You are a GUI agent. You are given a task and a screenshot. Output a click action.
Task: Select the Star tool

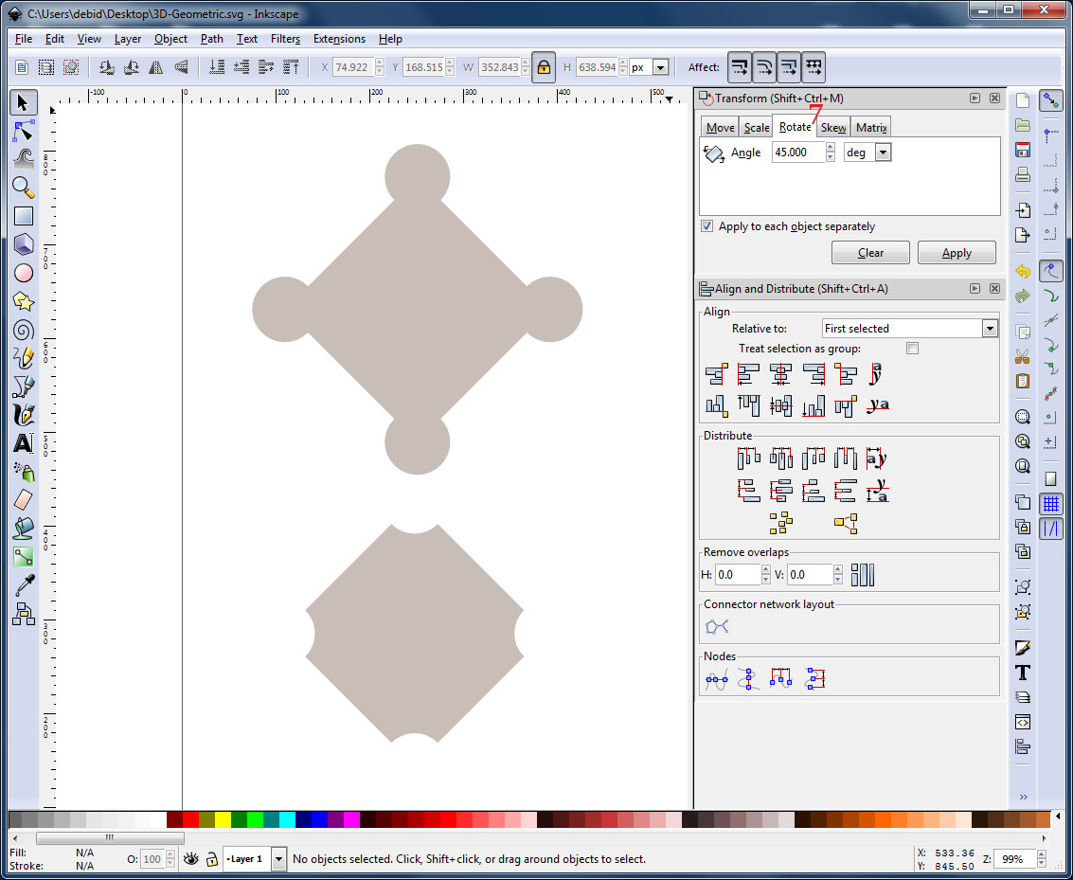(x=23, y=301)
